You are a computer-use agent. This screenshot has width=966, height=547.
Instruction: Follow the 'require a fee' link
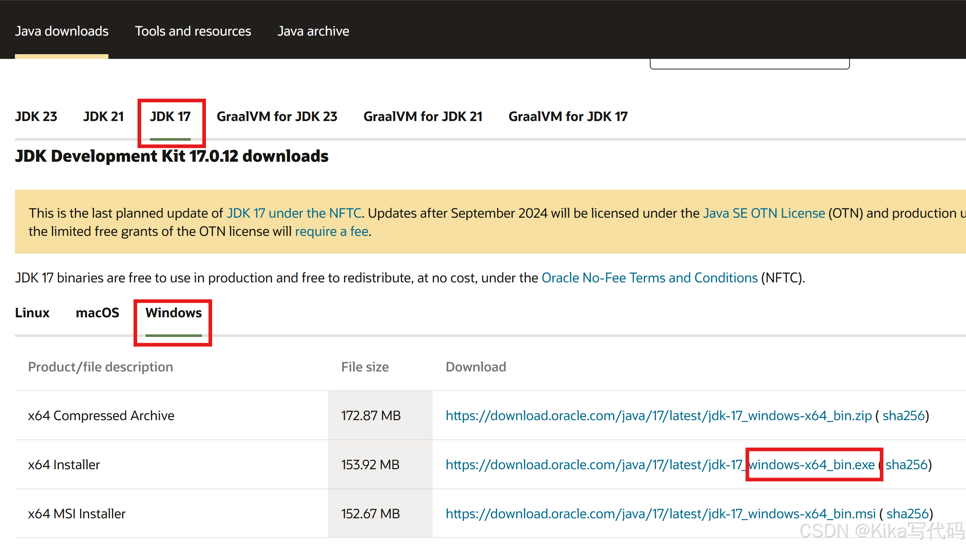[332, 232]
